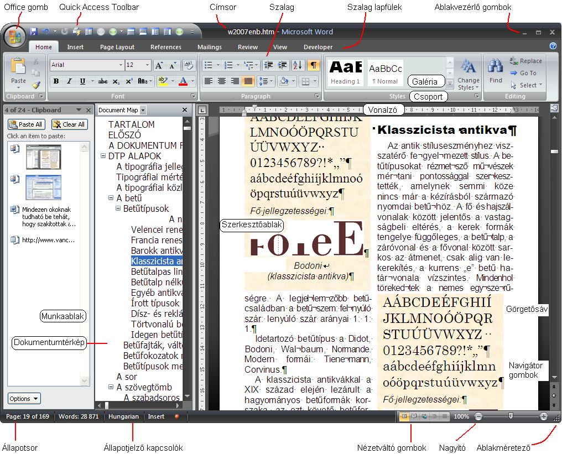Open the Page Layout tab

(117, 47)
